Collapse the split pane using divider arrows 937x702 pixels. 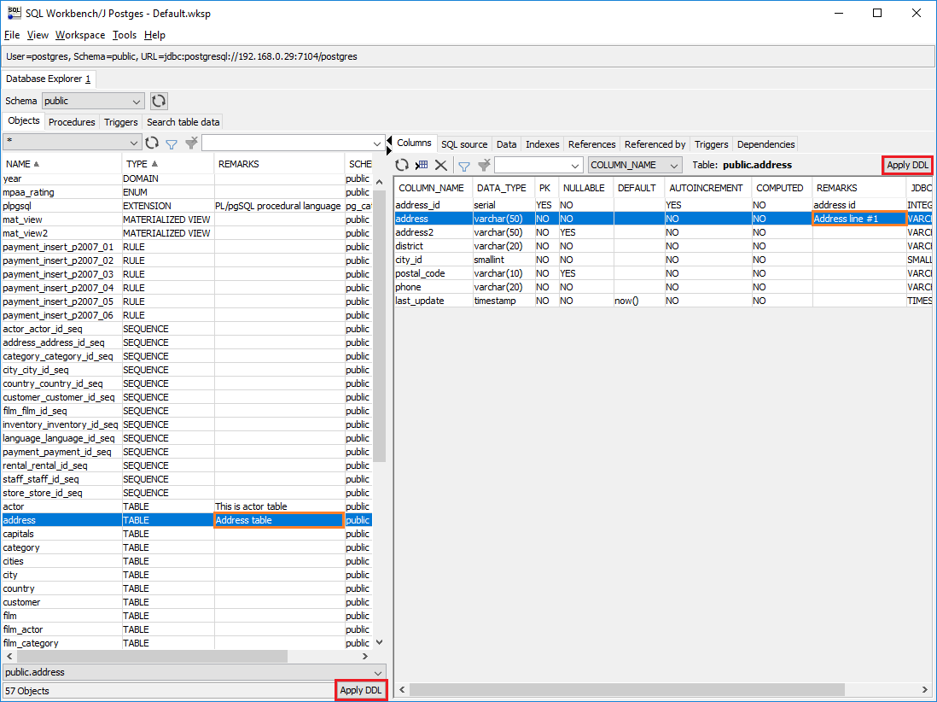point(390,142)
